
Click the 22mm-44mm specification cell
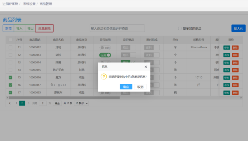coord(199,47)
